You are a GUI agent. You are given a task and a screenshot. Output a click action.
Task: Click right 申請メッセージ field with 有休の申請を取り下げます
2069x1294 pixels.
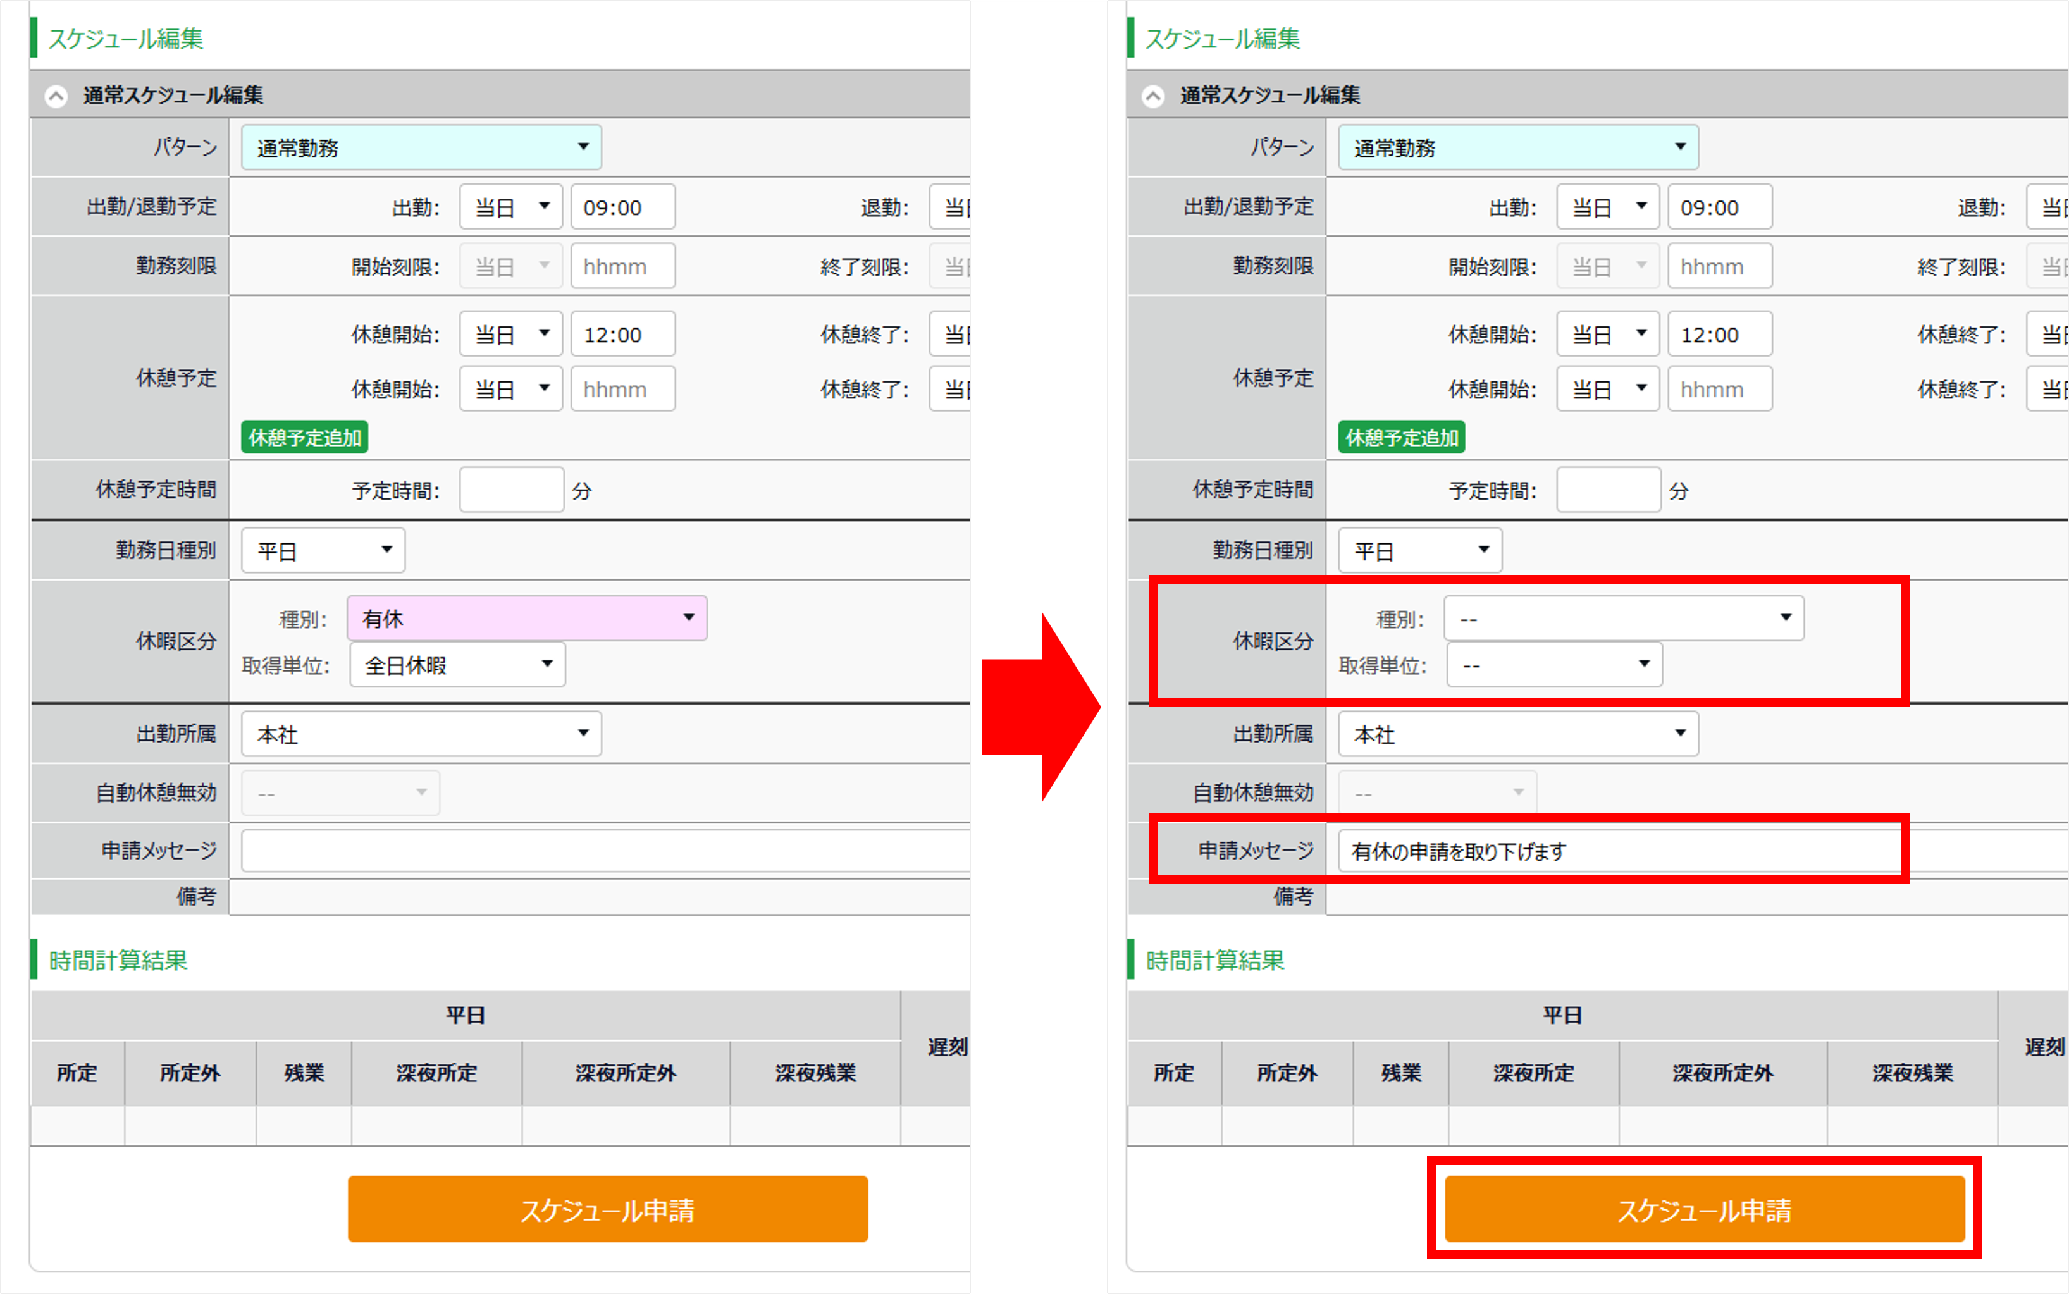click(1703, 851)
